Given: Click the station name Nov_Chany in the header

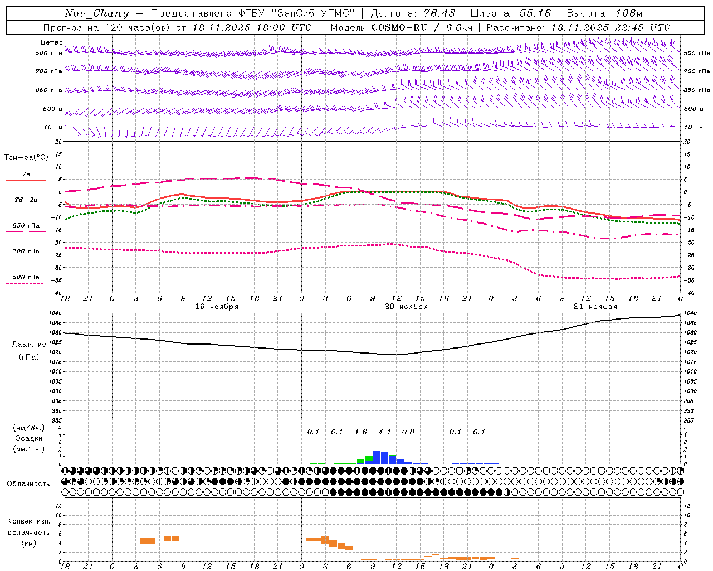Looking at the screenshot, I should (x=97, y=13).
